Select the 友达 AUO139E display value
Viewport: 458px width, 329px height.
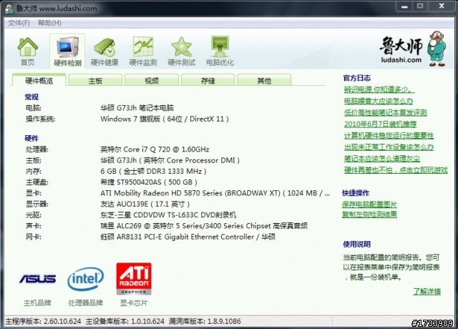pos(145,204)
